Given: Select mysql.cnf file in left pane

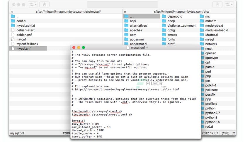Looking at the screenshot, I should click(x=28, y=48).
